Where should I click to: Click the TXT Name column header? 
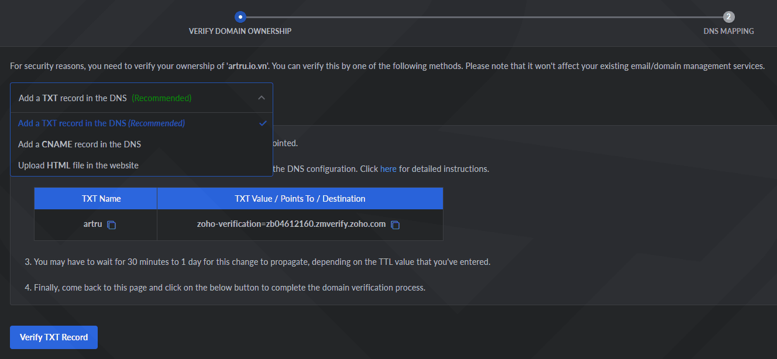pyautogui.click(x=95, y=199)
